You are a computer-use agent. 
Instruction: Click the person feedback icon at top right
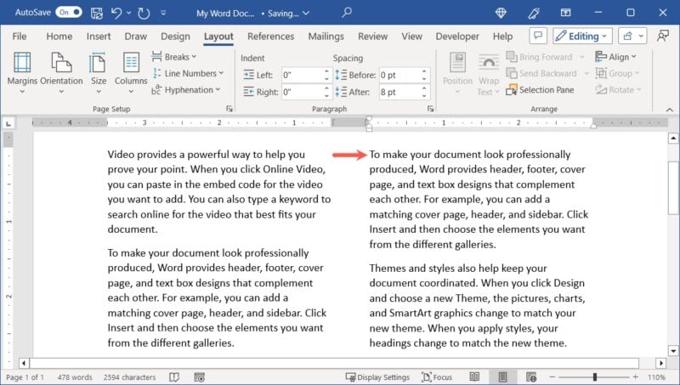(x=663, y=36)
